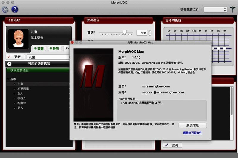Screen dimensions: 238x158
Task: Click the 图形均衡器 panel header
Action: tap(198, 20)
